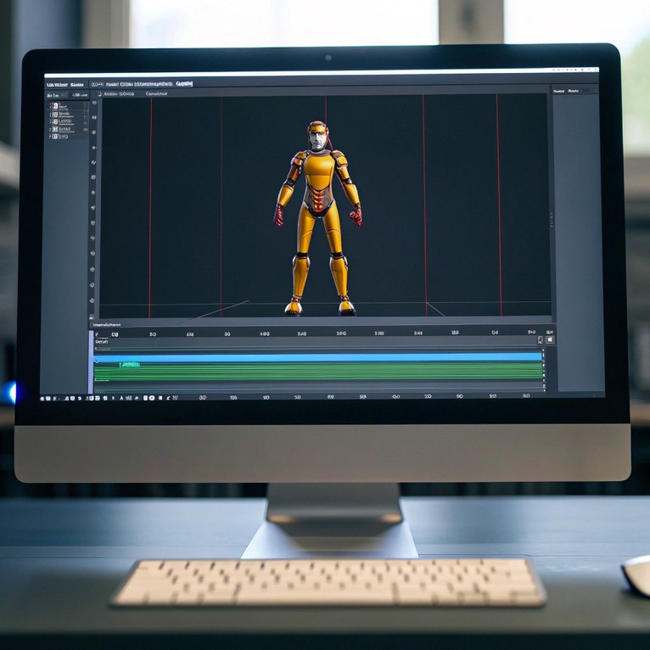
Task: Switch to the first tab of the left outliner panel
Action: click(x=53, y=95)
